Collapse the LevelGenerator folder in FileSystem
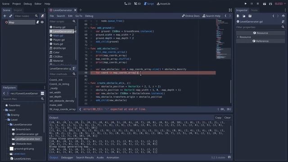This screenshot has width=288, height=162. pyautogui.click(x=9, y=125)
